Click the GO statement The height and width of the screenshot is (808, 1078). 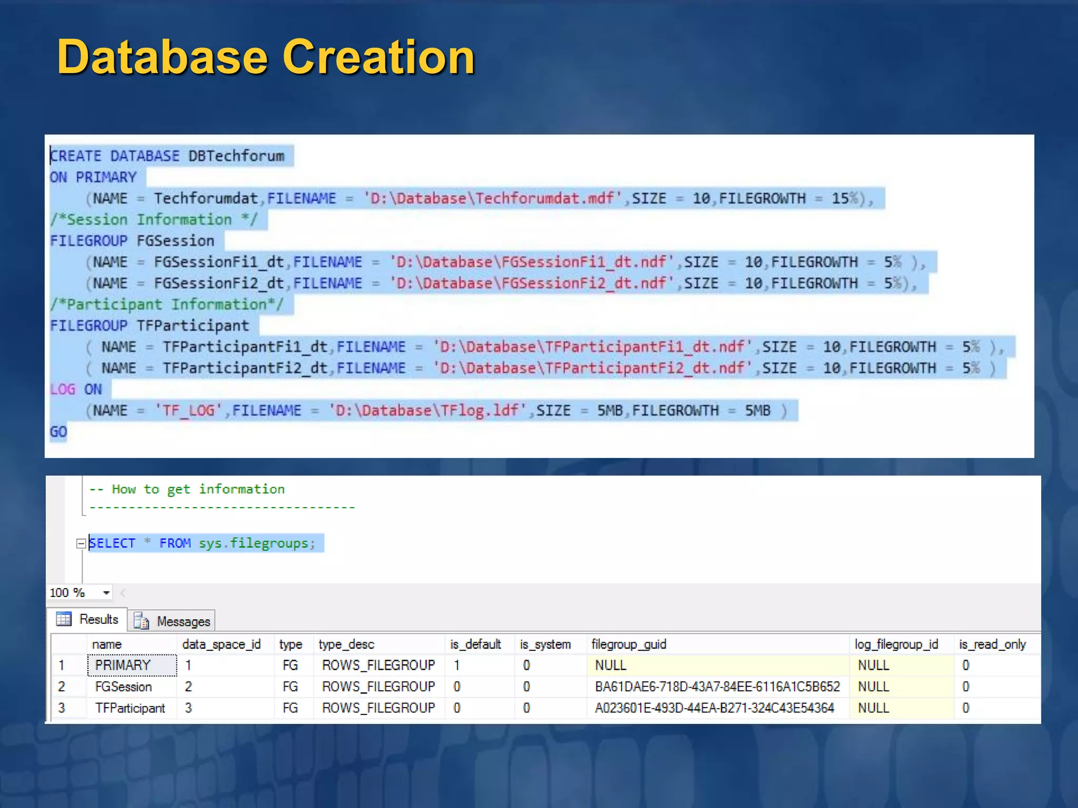click(58, 432)
